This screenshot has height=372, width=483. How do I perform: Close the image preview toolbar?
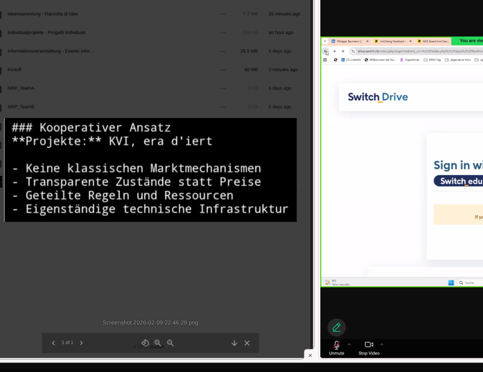click(x=247, y=343)
